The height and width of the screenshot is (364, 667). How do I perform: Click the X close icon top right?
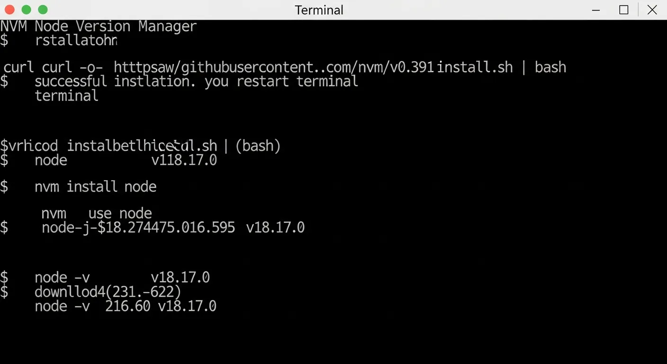652,9
